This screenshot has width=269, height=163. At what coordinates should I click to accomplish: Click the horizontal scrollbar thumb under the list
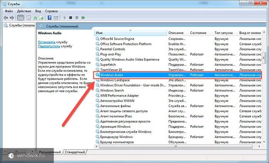pos(176,146)
